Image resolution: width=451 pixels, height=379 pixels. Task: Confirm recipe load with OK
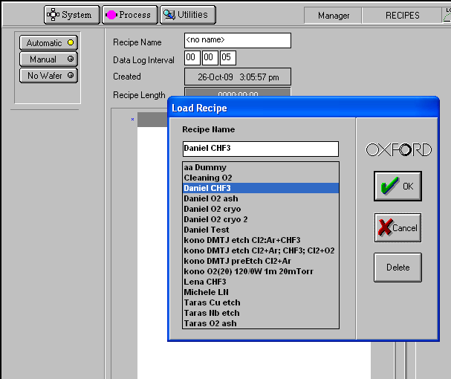coord(398,187)
